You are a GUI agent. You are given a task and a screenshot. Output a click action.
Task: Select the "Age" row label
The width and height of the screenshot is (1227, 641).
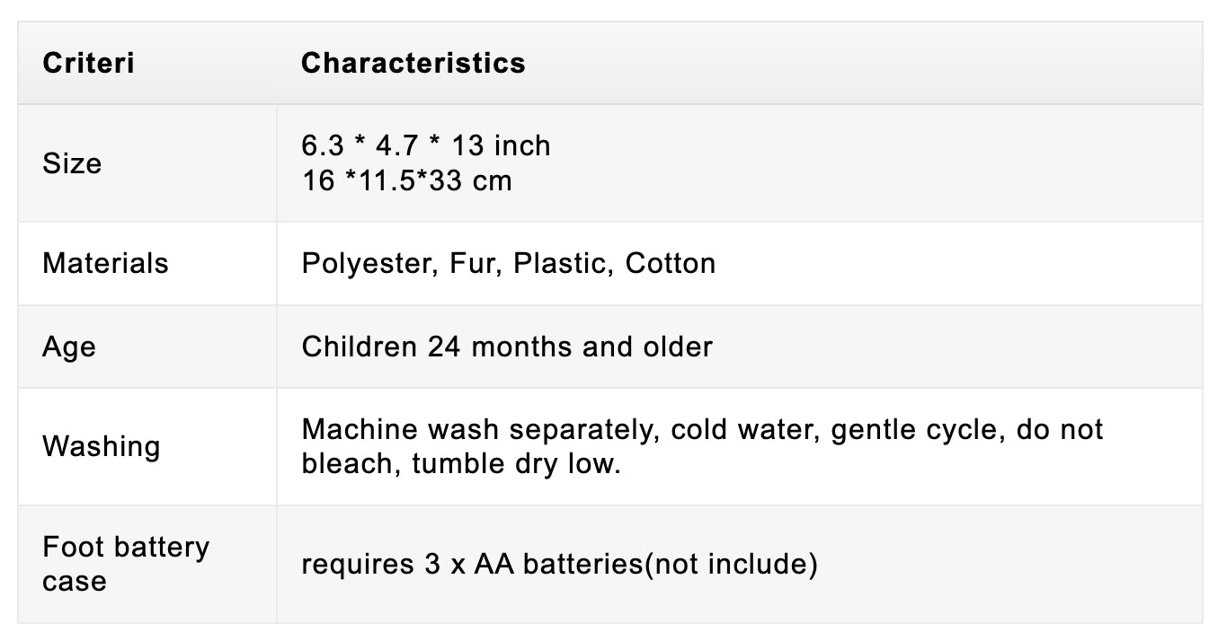tap(68, 347)
